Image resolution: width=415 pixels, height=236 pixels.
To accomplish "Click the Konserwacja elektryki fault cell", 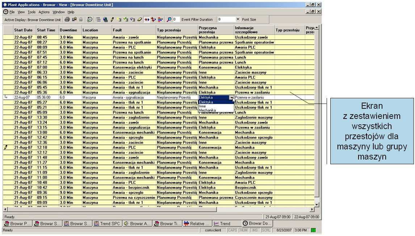I will coord(134,67).
